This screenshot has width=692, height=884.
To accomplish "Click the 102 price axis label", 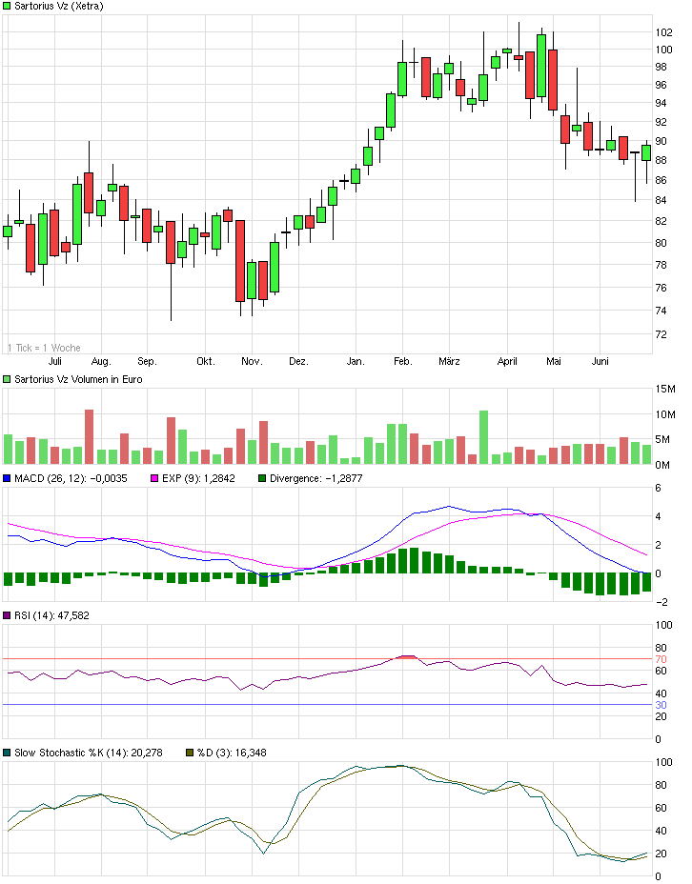I will click(663, 32).
